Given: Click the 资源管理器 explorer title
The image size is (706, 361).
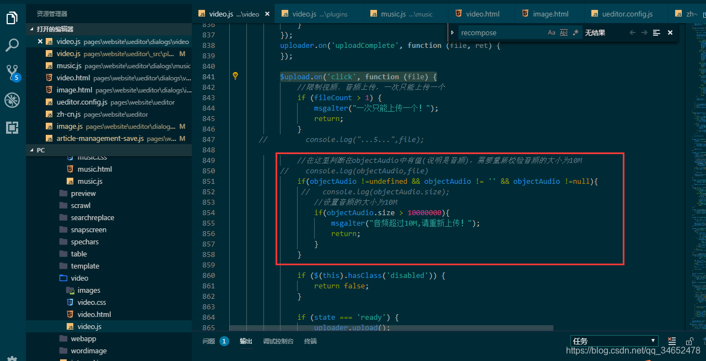Looking at the screenshot, I should [52, 14].
